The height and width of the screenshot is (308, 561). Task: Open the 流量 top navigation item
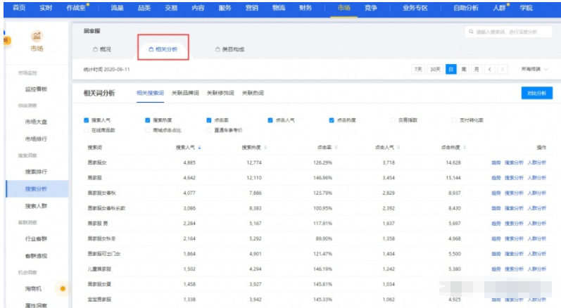(117, 8)
